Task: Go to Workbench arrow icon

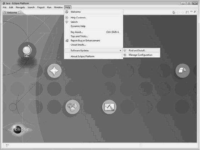Action: tap(183, 71)
